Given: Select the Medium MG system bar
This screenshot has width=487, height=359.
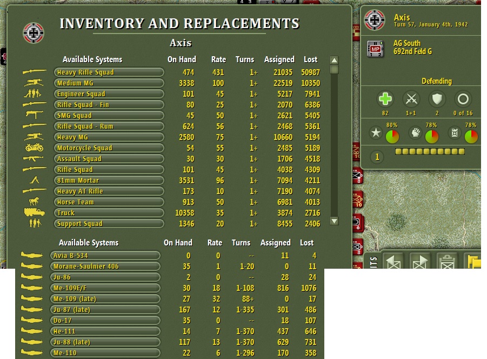Looking at the screenshot, I should click(x=109, y=83).
